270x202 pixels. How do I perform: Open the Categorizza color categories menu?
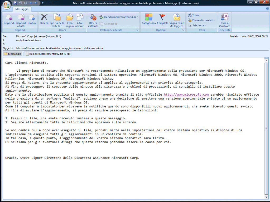coord(149,20)
